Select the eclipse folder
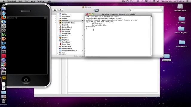This screenshot has width=191, height=107. click(65, 36)
